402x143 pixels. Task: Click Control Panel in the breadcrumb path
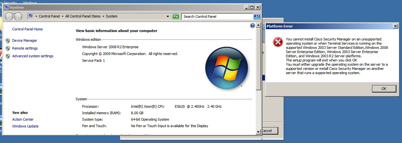[49, 16]
